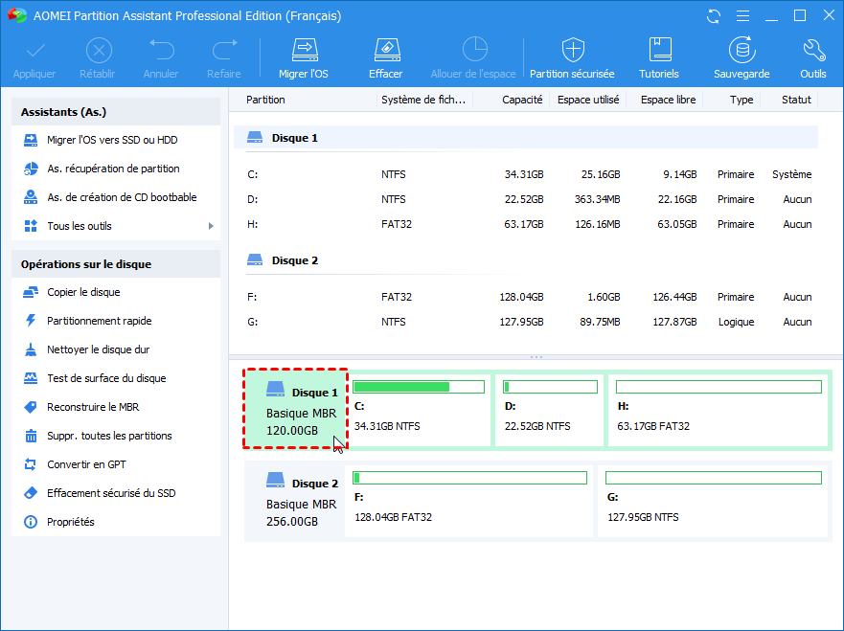Select the G: NTFS partition row

[527, 322]
